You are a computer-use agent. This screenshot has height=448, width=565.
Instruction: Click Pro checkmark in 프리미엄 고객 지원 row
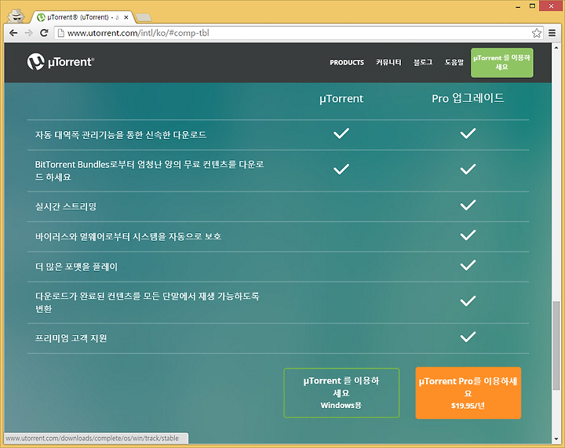click(468, 337)
